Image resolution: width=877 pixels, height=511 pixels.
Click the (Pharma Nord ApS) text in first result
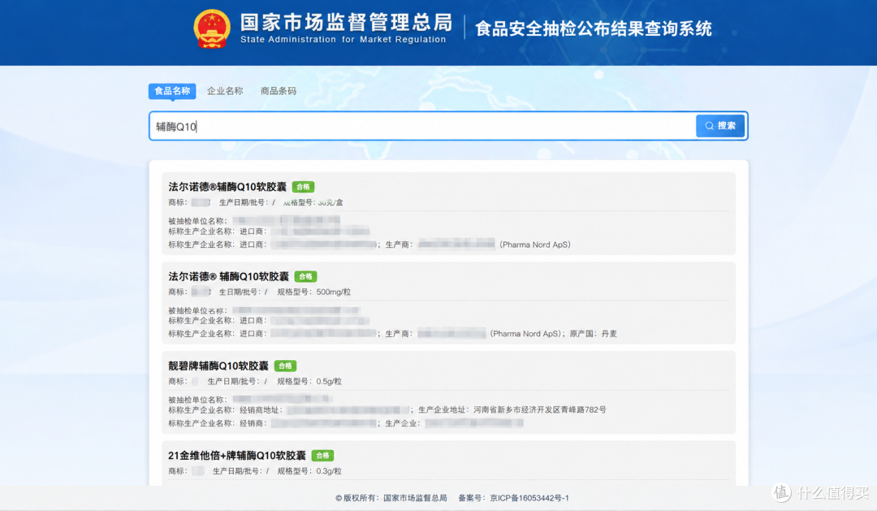tap(534, 245)
